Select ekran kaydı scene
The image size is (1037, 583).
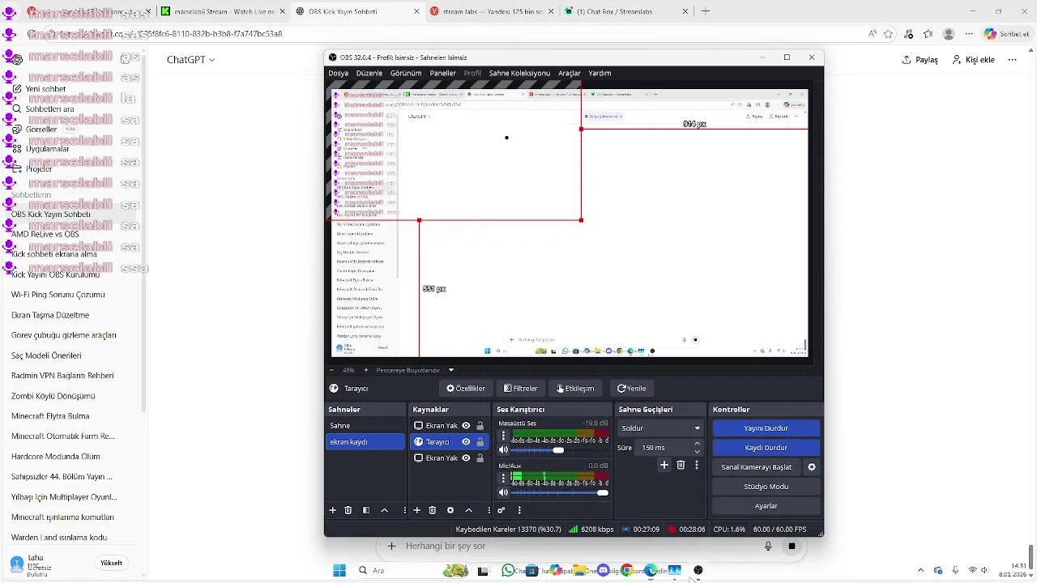point(365,442)
